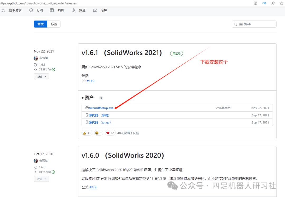Click the browser translate icon

pos(264,3)
